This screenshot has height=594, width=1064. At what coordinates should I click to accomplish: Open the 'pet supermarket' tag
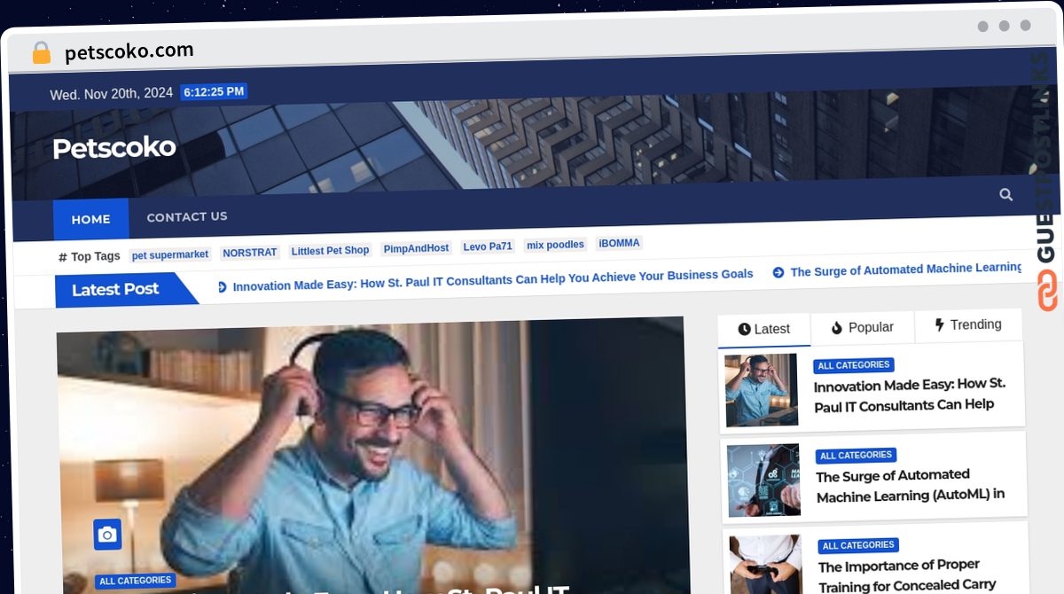click(x=170, y=254)
